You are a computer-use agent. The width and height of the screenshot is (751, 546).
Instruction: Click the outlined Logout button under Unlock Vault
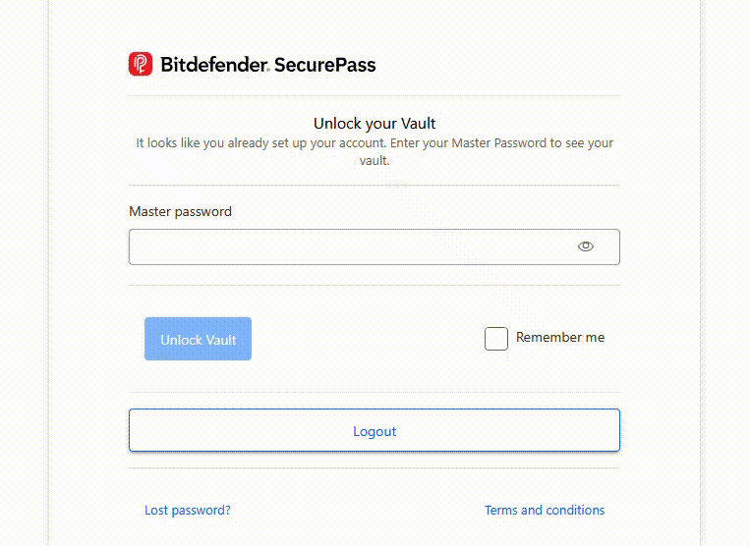pos(375,430)
